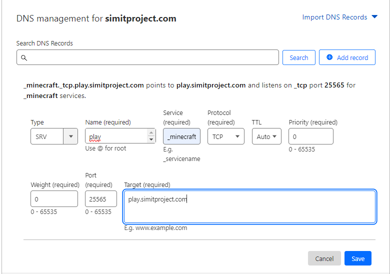This screenshot has width=390, height=274.
Task: Click the 'Target (required)' label
Action: (147, 184)
